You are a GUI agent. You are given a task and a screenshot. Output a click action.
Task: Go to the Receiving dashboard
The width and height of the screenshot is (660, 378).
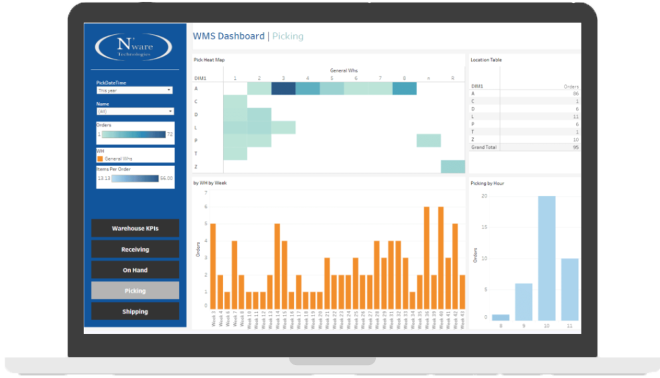(135, 249)
